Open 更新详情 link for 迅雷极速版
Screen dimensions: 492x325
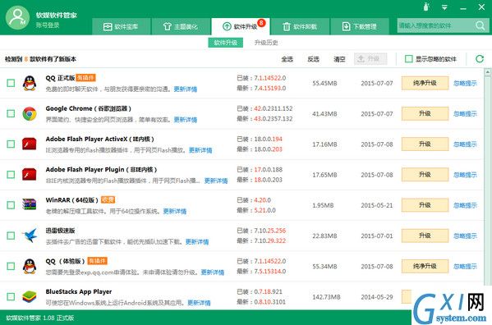click(x=197, y=242)
